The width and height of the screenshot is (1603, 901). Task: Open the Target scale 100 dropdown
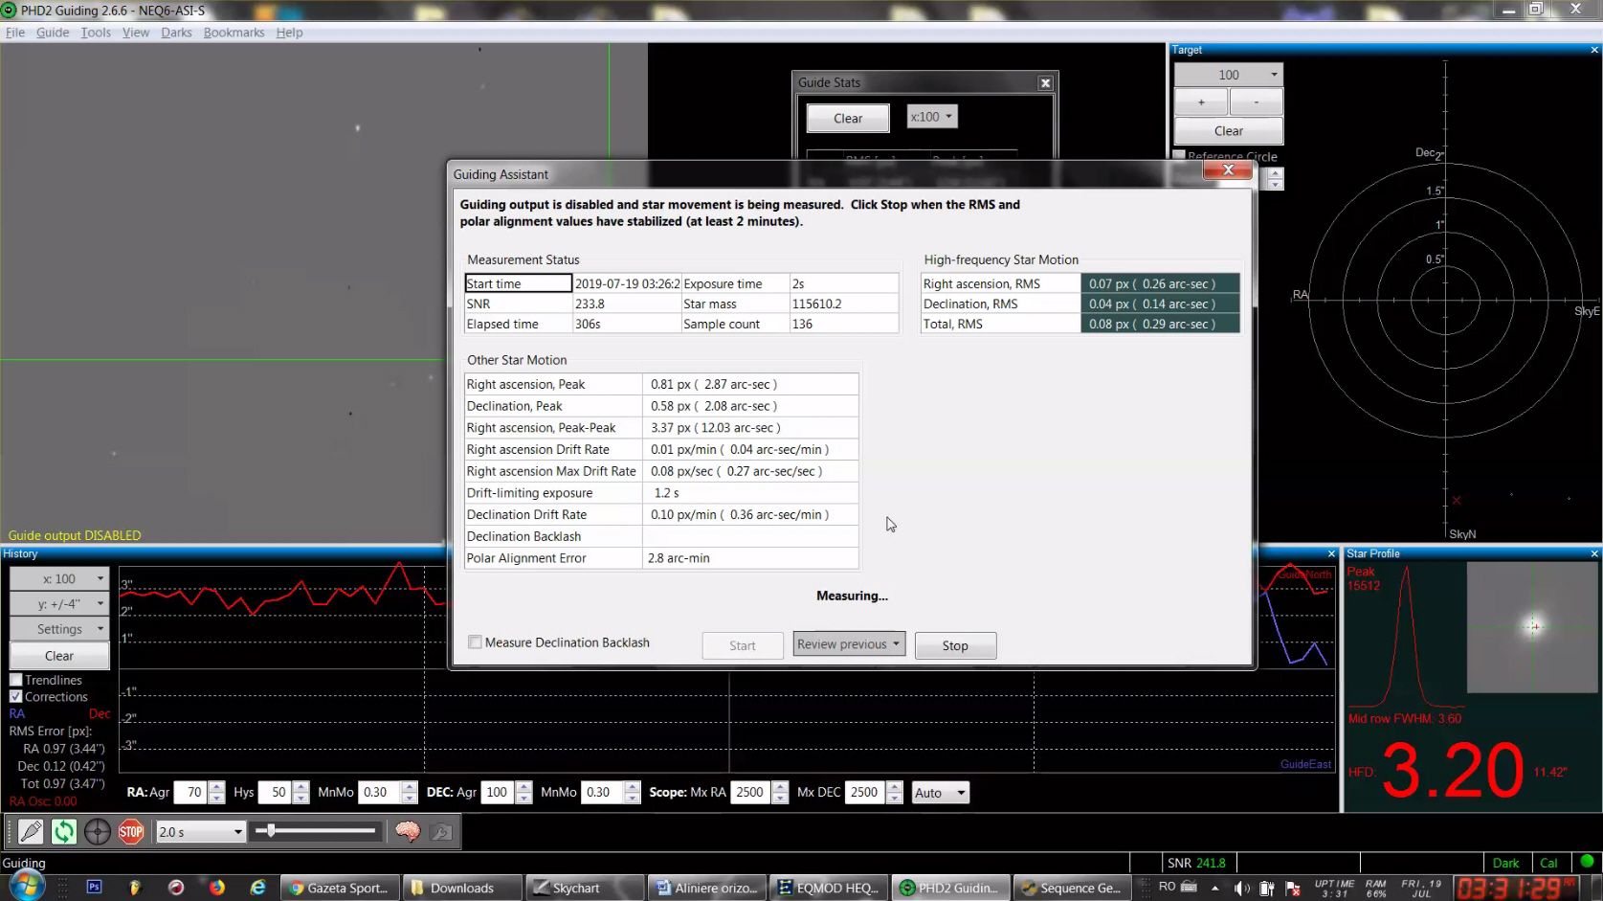pyautogui.click(x=1229, y=75)
